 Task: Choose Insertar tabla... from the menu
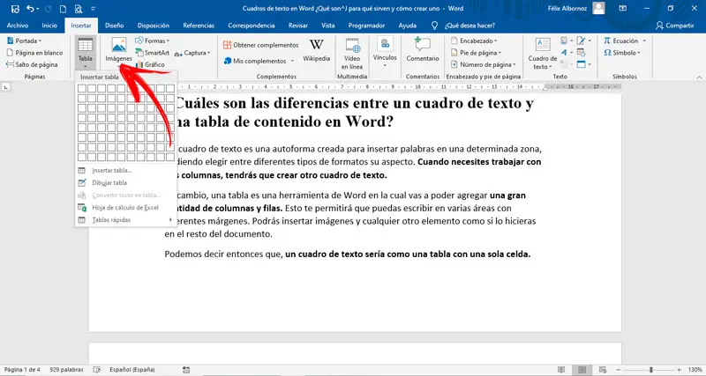point(111,170)
